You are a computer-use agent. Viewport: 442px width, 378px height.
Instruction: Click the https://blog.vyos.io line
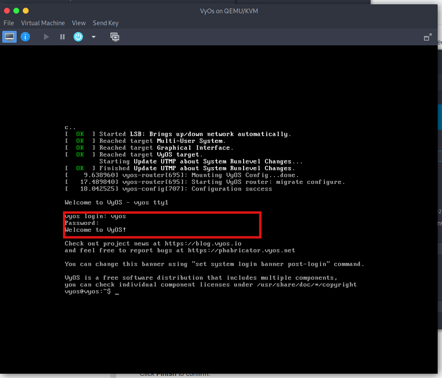153,243
